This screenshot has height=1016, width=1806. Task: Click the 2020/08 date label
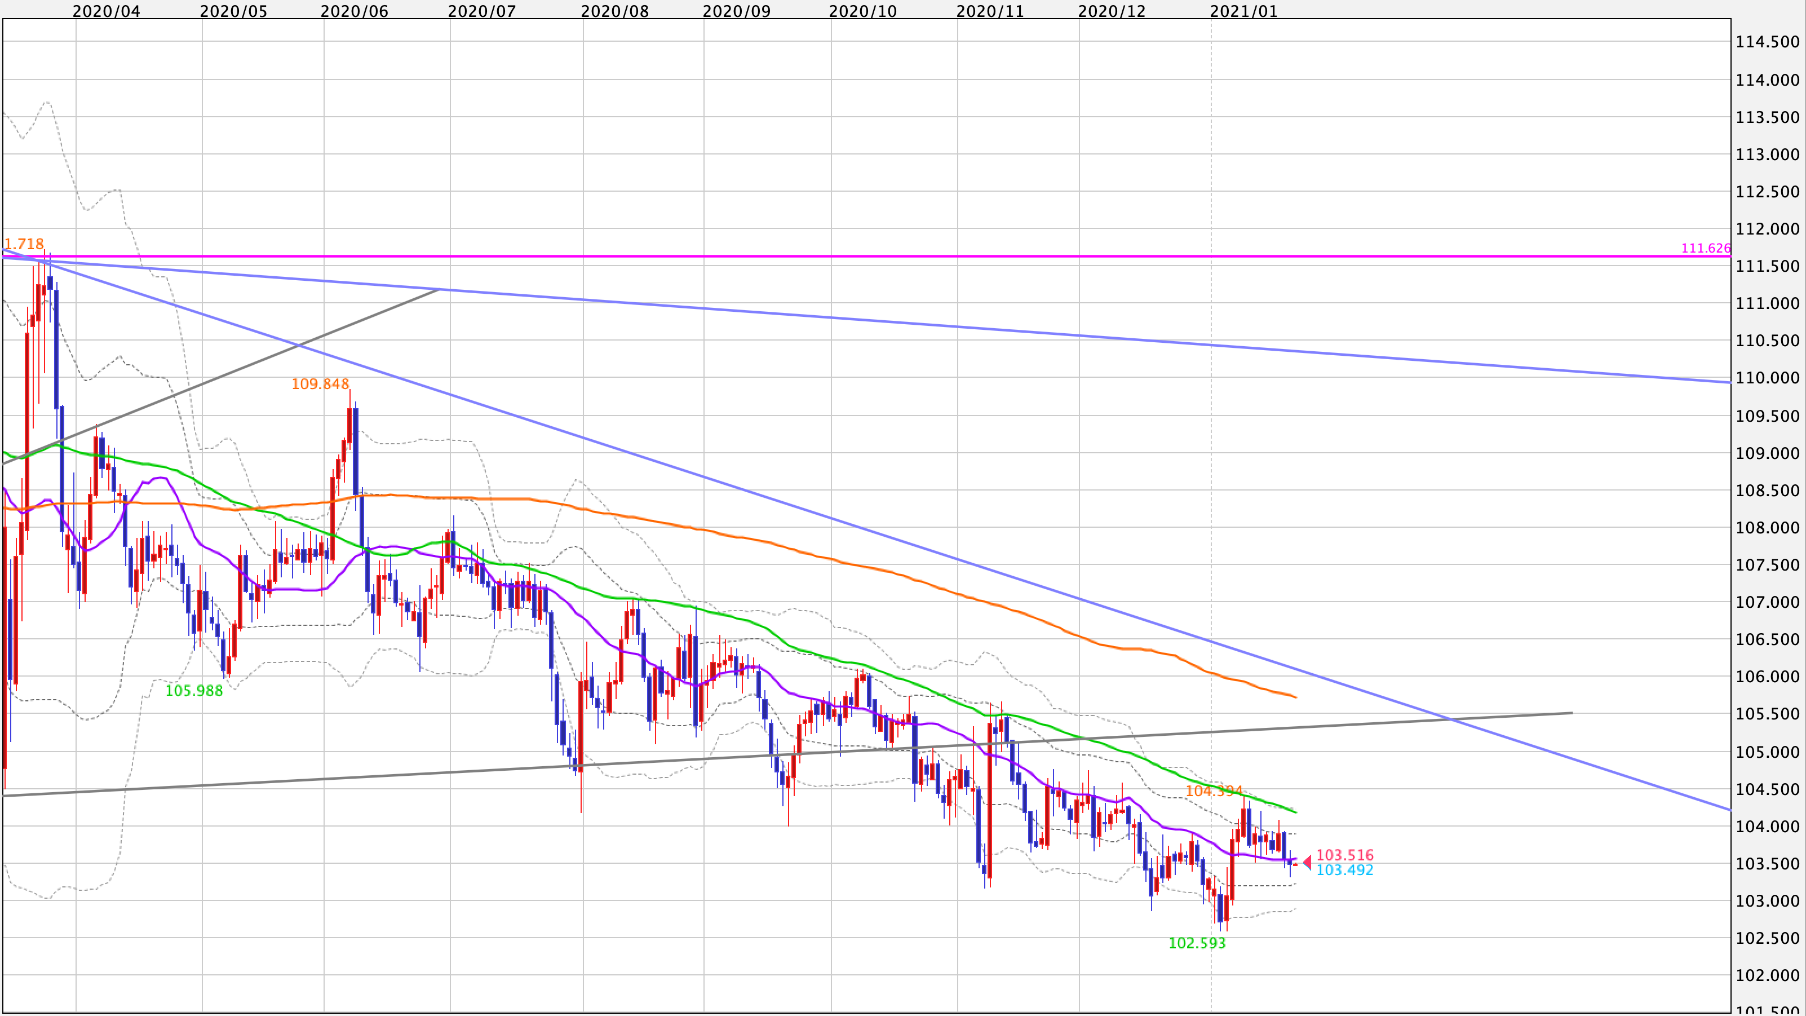(615, 11)
